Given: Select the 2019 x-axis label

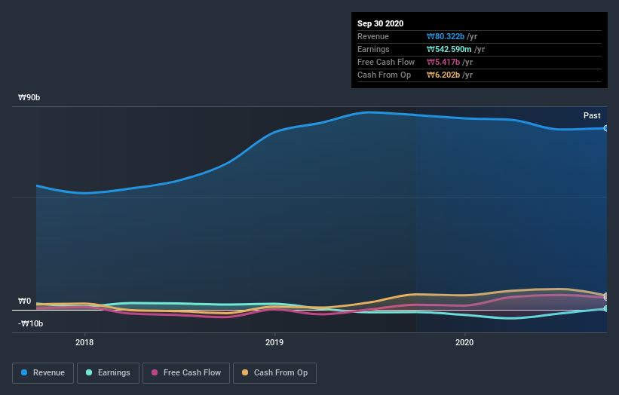Looking at the screenshot, I should (x=274, y=342).
